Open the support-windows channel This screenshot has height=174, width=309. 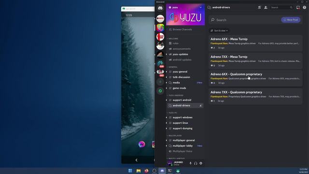(185, 117)
